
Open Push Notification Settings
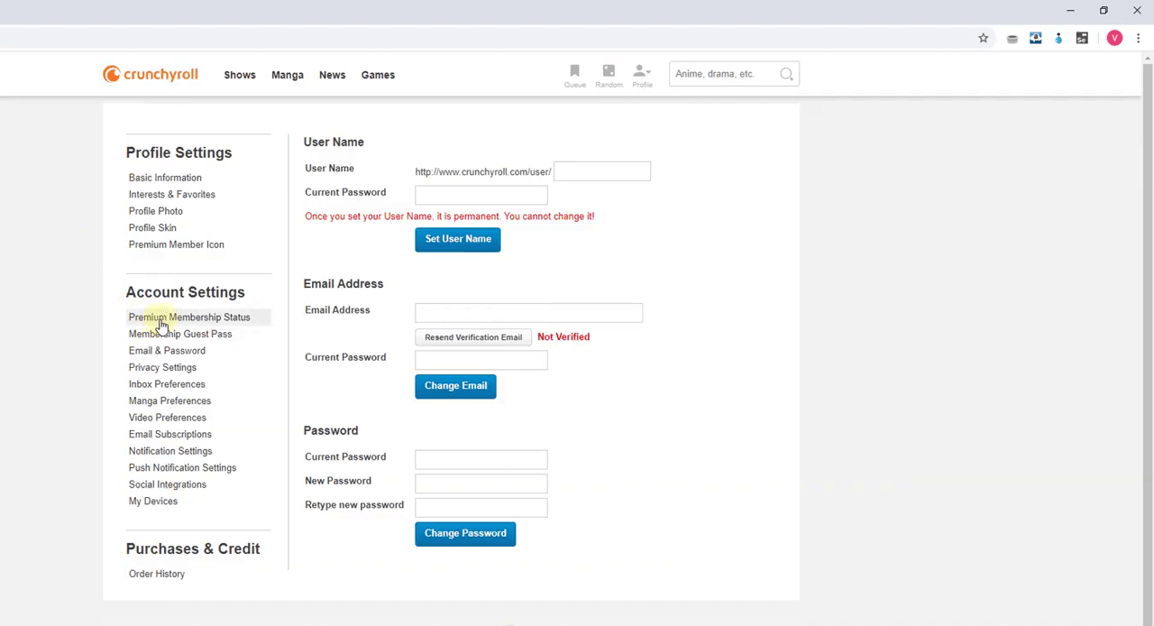coord(182,468)
